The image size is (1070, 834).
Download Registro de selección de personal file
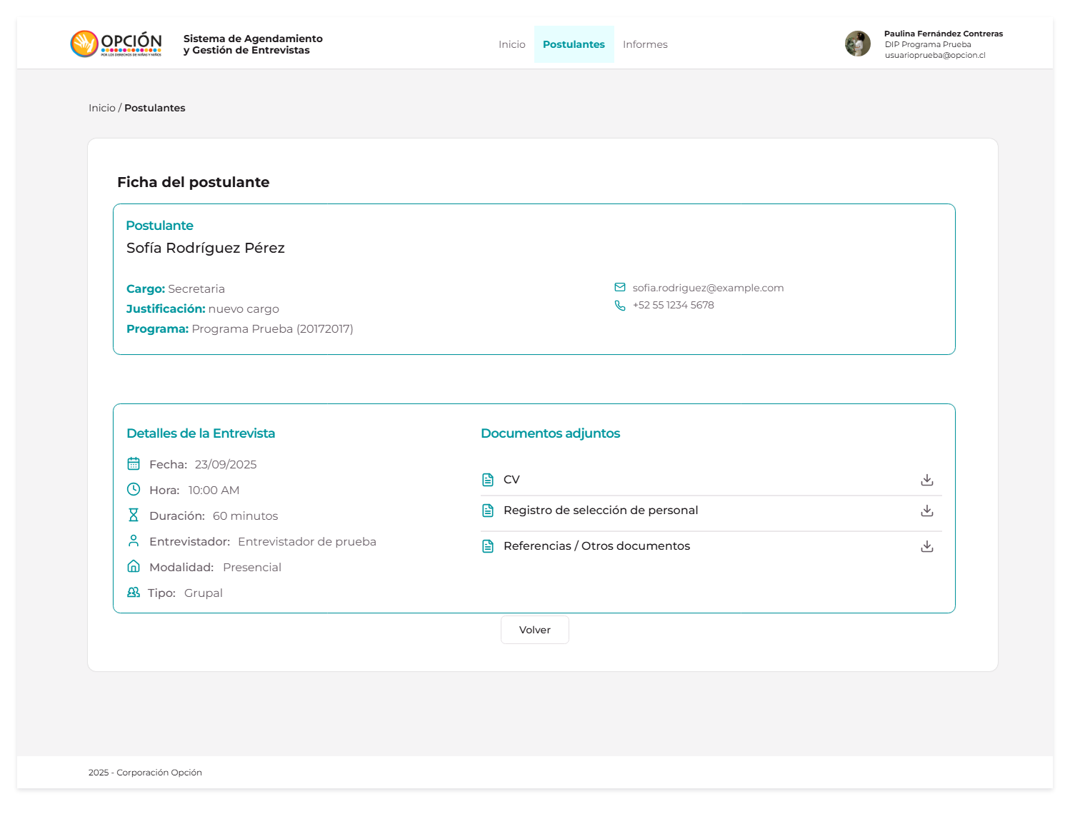tap(926, 511)
